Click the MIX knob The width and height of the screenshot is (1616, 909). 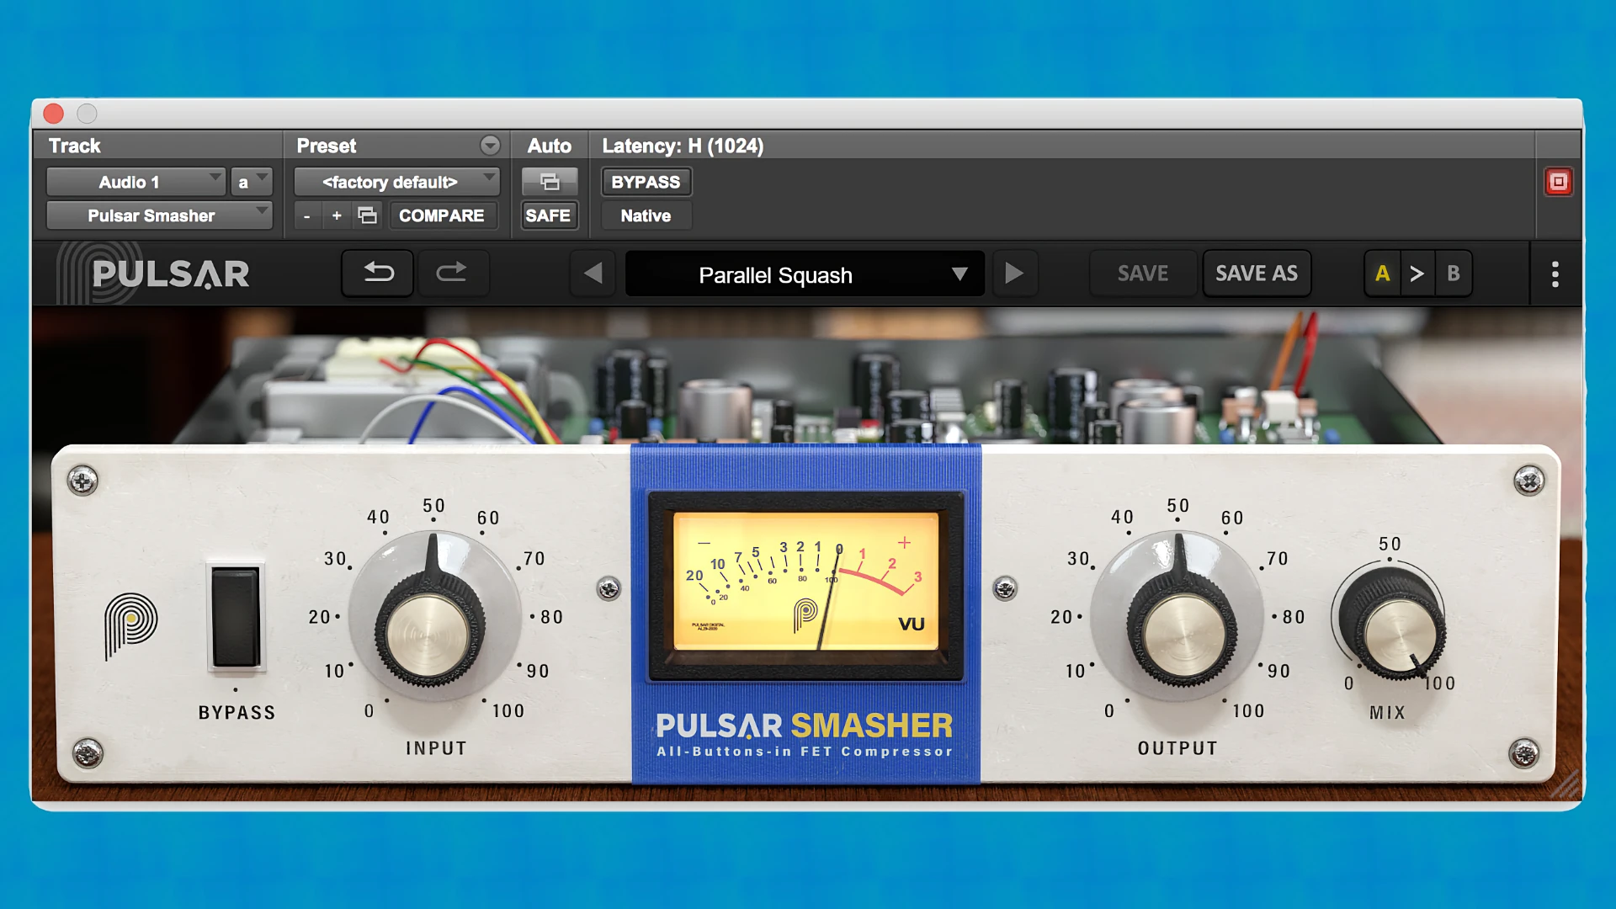pyautogui.click(x=1394, y=625)
